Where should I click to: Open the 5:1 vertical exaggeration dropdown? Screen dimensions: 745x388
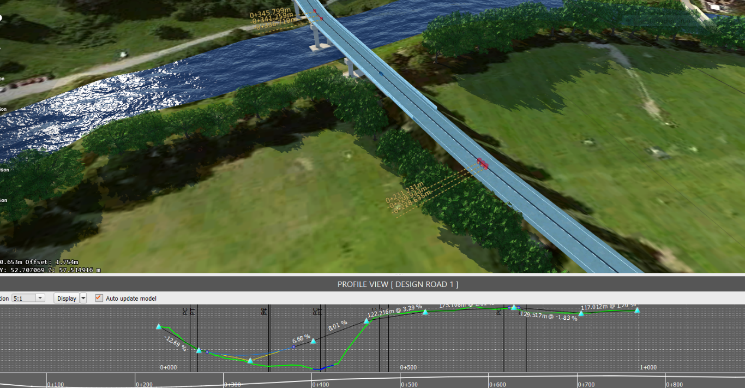pyautogui.click(x=28, y=298)
